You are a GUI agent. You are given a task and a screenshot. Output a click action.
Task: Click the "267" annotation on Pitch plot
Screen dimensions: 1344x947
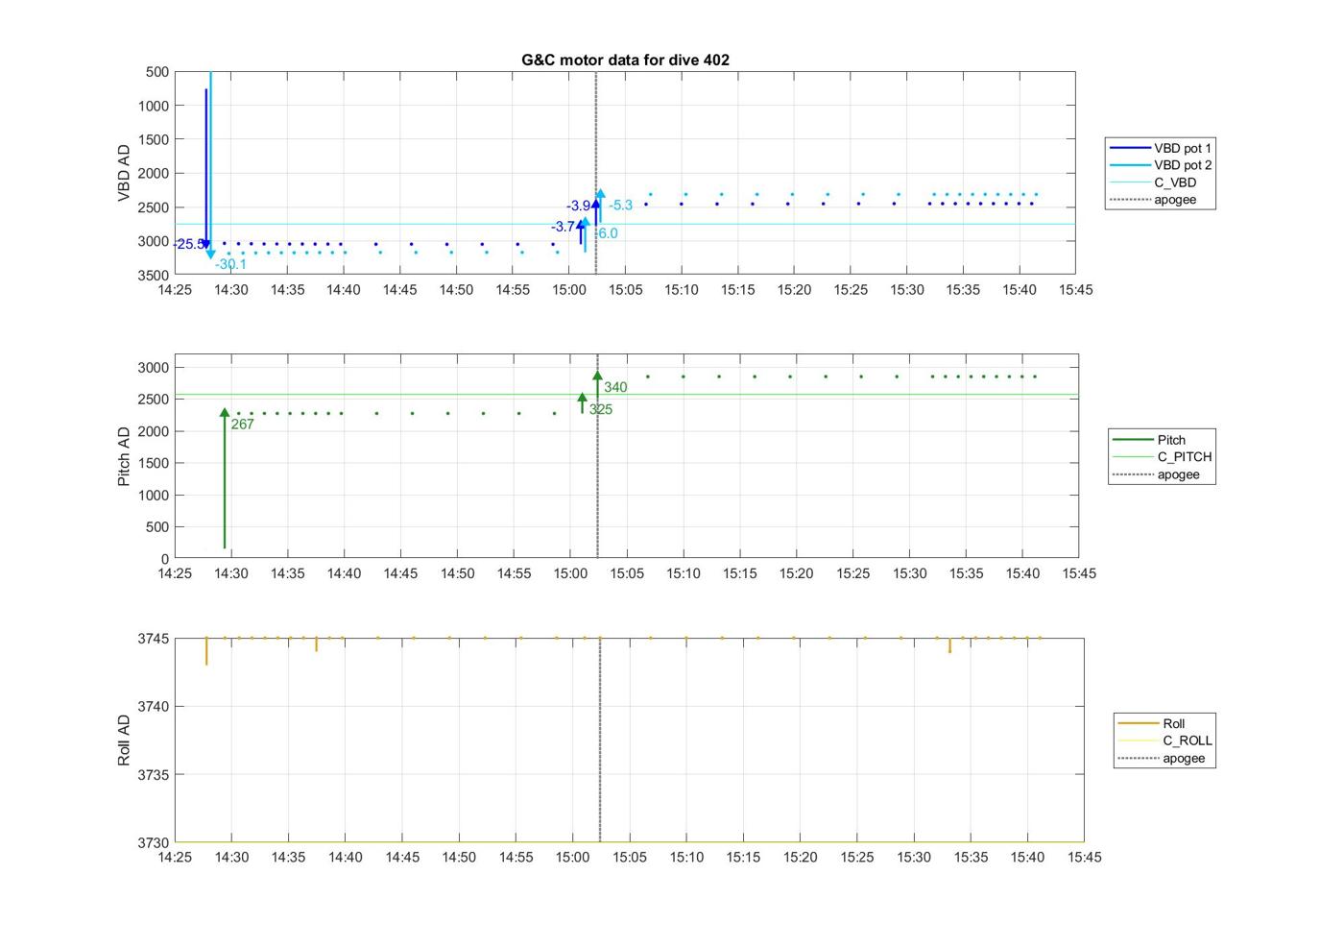[x=243, y=425]
